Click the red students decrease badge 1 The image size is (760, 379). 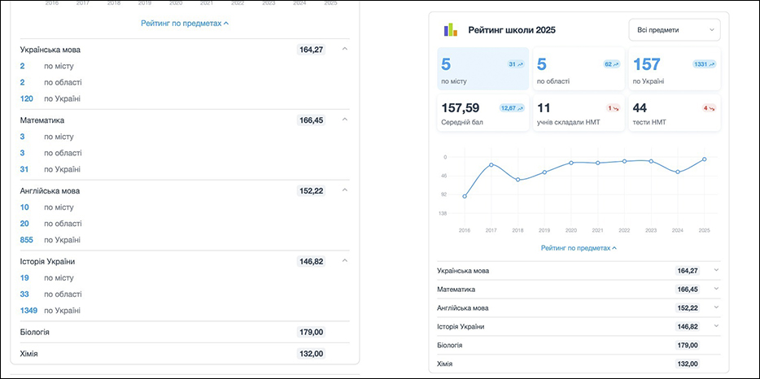[613, 107]
